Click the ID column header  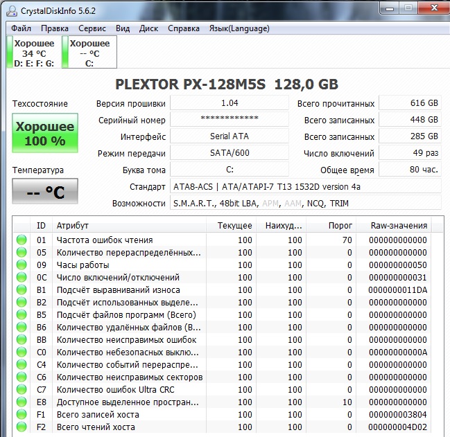[x=41, y=226]
